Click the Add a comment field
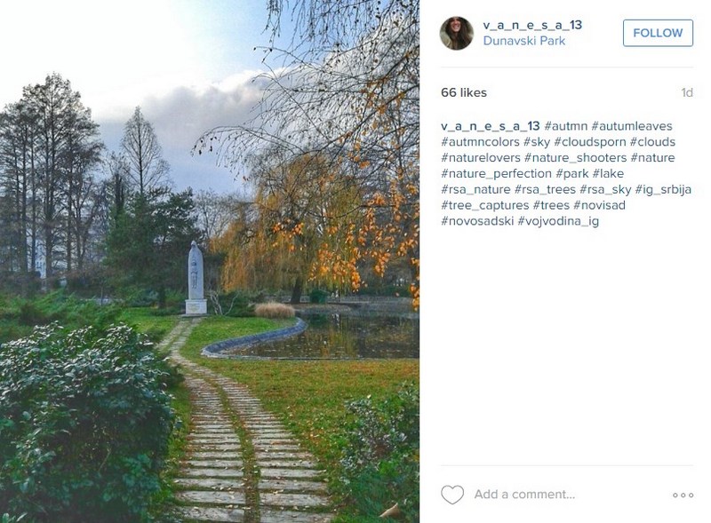 coord(524,495)
